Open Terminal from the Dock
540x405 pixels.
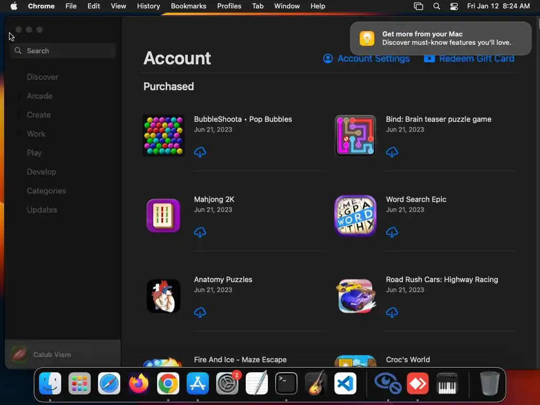286,383
